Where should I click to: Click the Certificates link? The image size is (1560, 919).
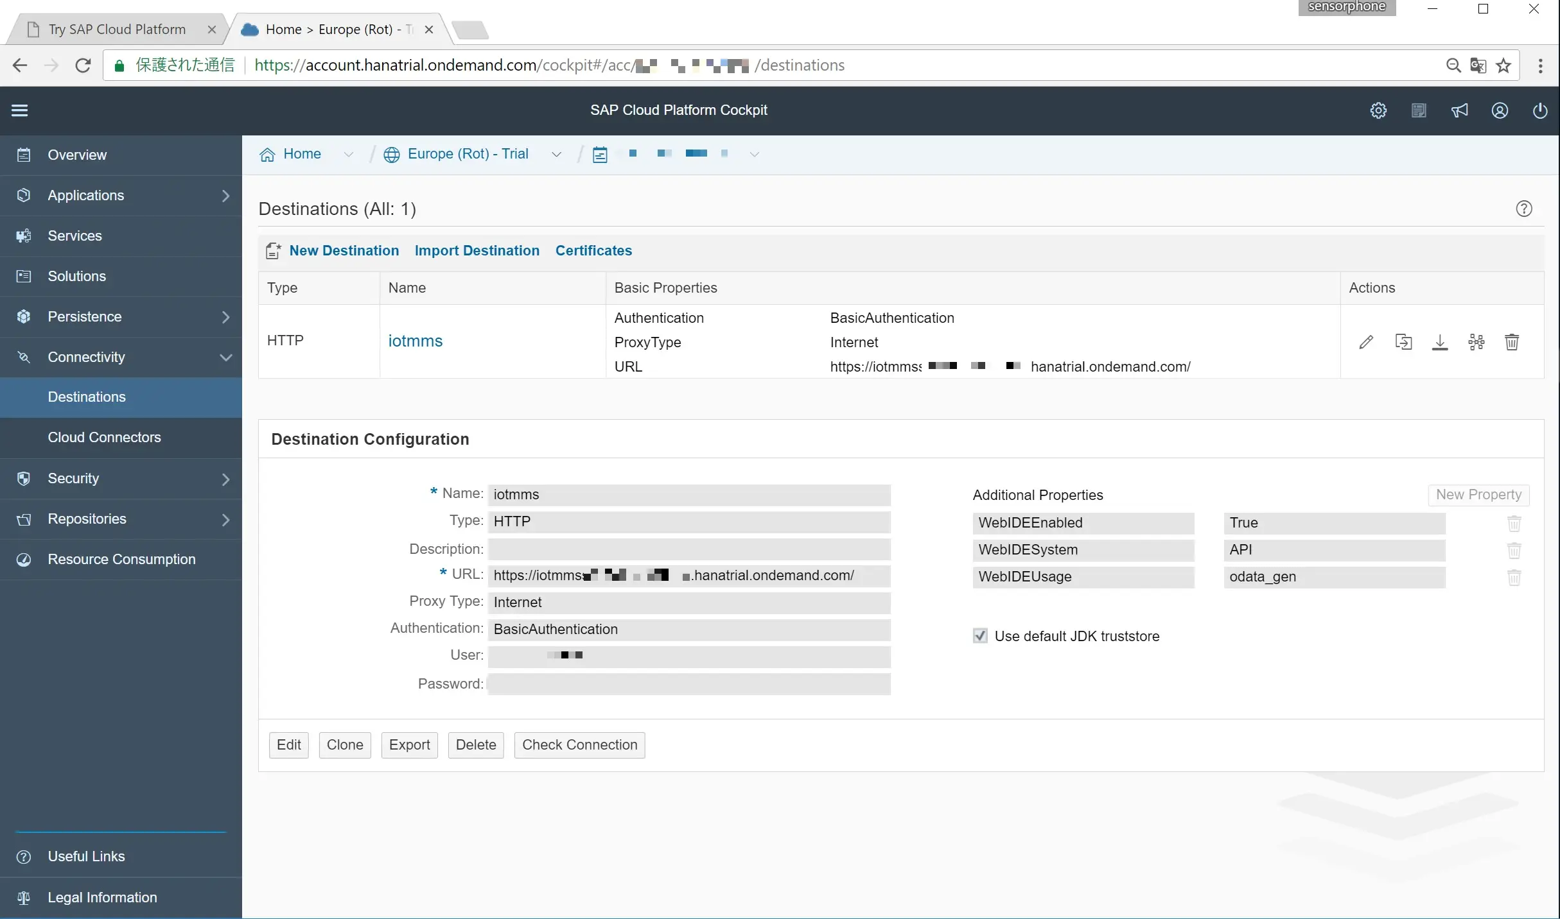coord(593,251)
